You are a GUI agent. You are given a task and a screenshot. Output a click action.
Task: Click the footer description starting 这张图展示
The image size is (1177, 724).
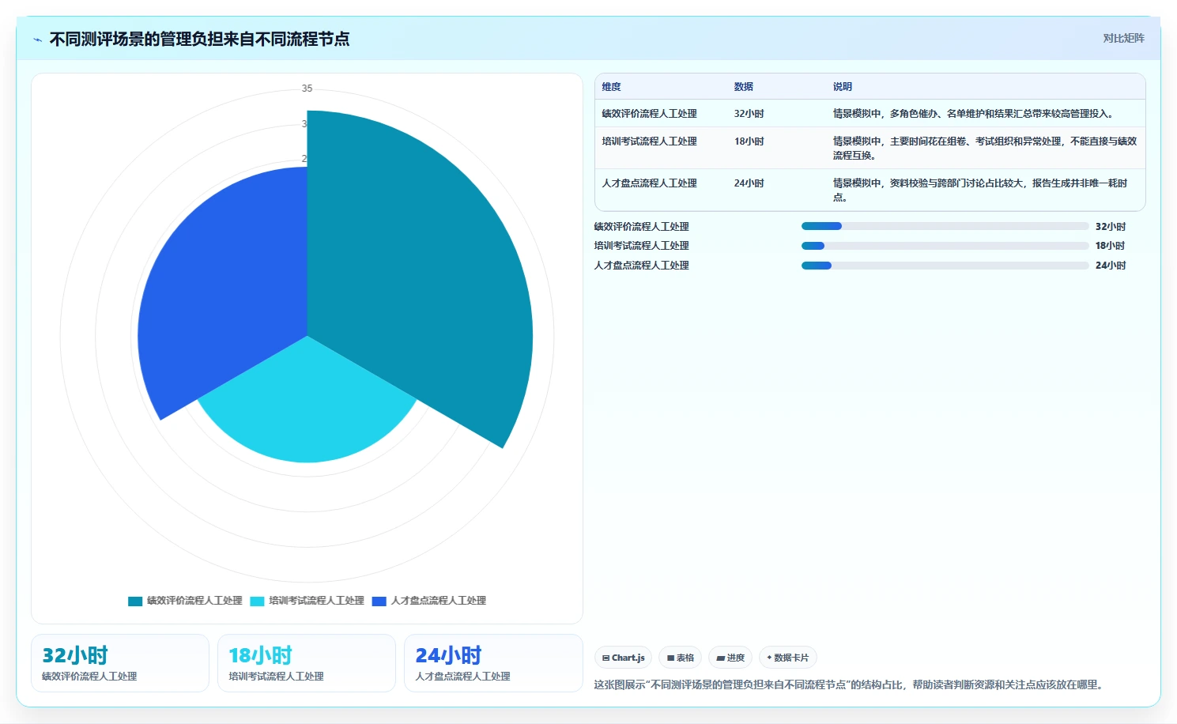tap(848, 684)
